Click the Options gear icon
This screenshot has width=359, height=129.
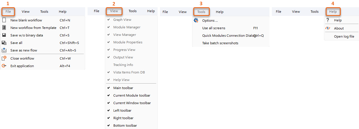(196, 20)
